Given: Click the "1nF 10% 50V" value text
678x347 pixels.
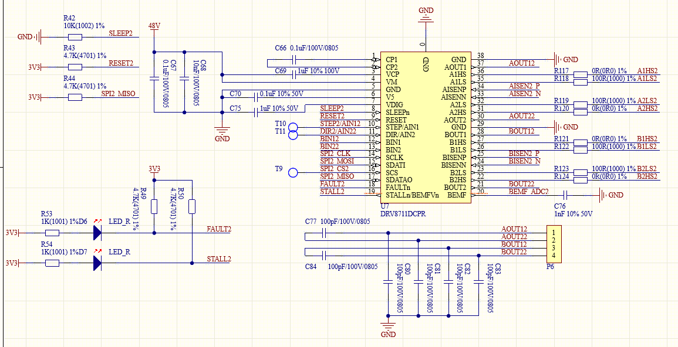Looking at the screenshot, I should pyautogui.click(x=573, y=214).
